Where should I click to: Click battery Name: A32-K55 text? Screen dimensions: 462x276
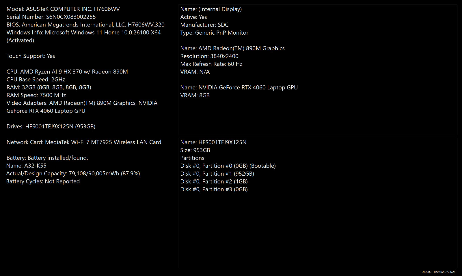pos(26,166)
